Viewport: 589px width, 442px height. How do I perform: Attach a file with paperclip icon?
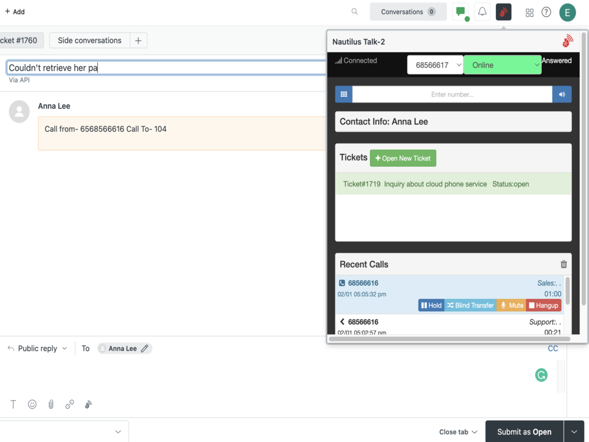coord(51,405)
